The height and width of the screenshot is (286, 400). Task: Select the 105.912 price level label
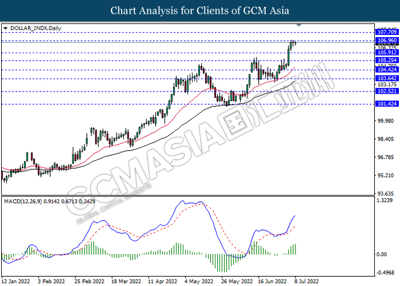pyautogui.click(x=387, y=53)
